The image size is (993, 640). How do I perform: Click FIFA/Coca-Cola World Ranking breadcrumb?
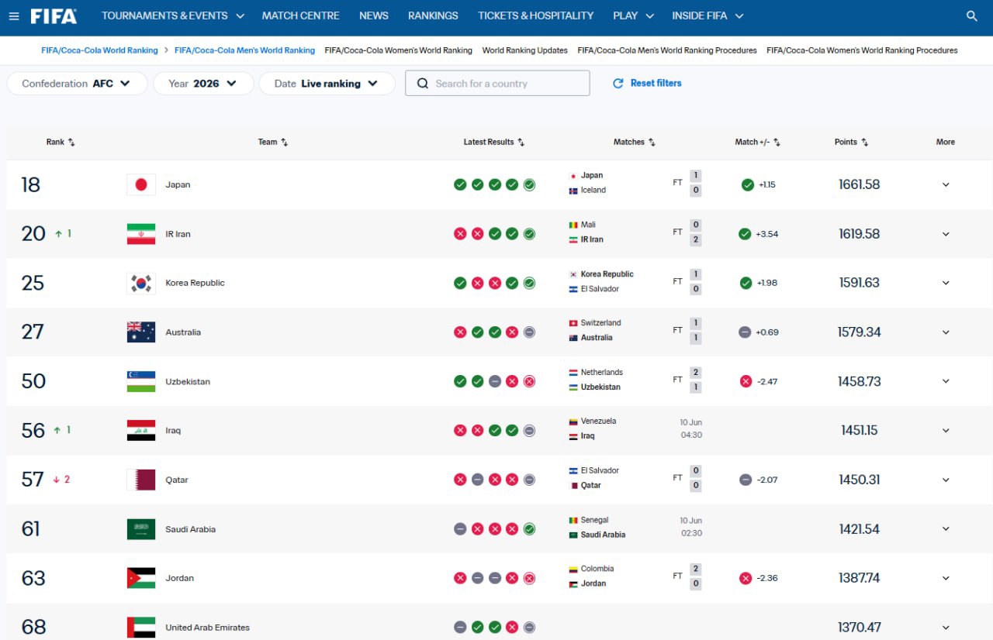point(99,50)
